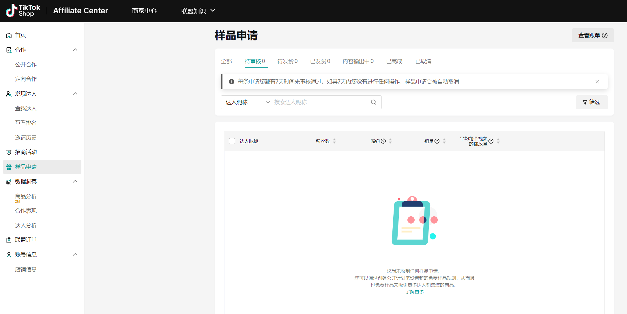Open the 了解更多 link
Image resolution: width=627 pixels, height=314 pixels.
pos(414,292)
